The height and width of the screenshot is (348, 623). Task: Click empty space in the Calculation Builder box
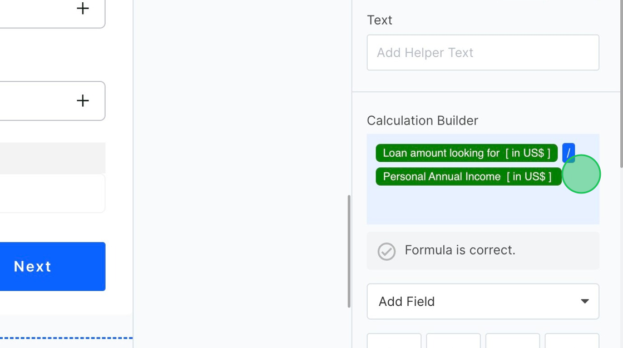tap(482, 206)
